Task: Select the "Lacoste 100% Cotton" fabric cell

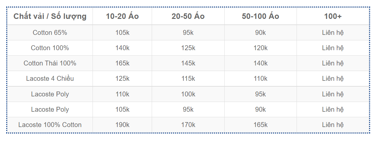Action: tap(50, 125)
